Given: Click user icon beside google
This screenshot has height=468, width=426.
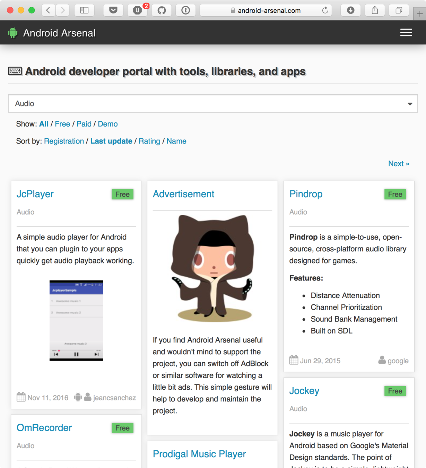Looking at the screenshot, I should click(382, 360).
